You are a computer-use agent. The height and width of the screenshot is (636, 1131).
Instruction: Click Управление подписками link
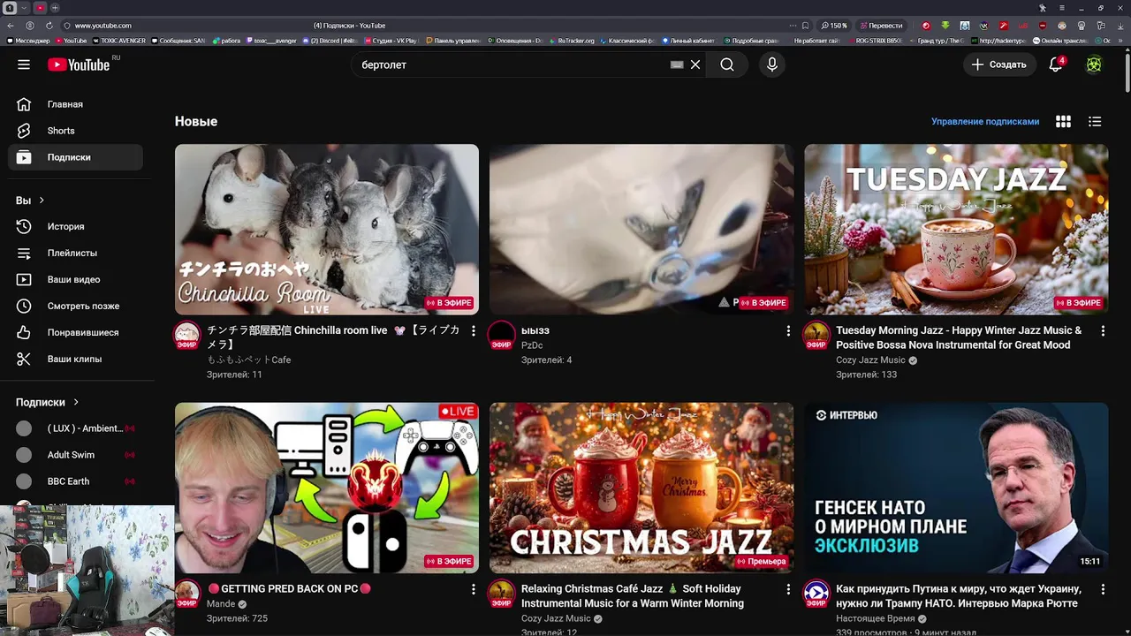985,122
